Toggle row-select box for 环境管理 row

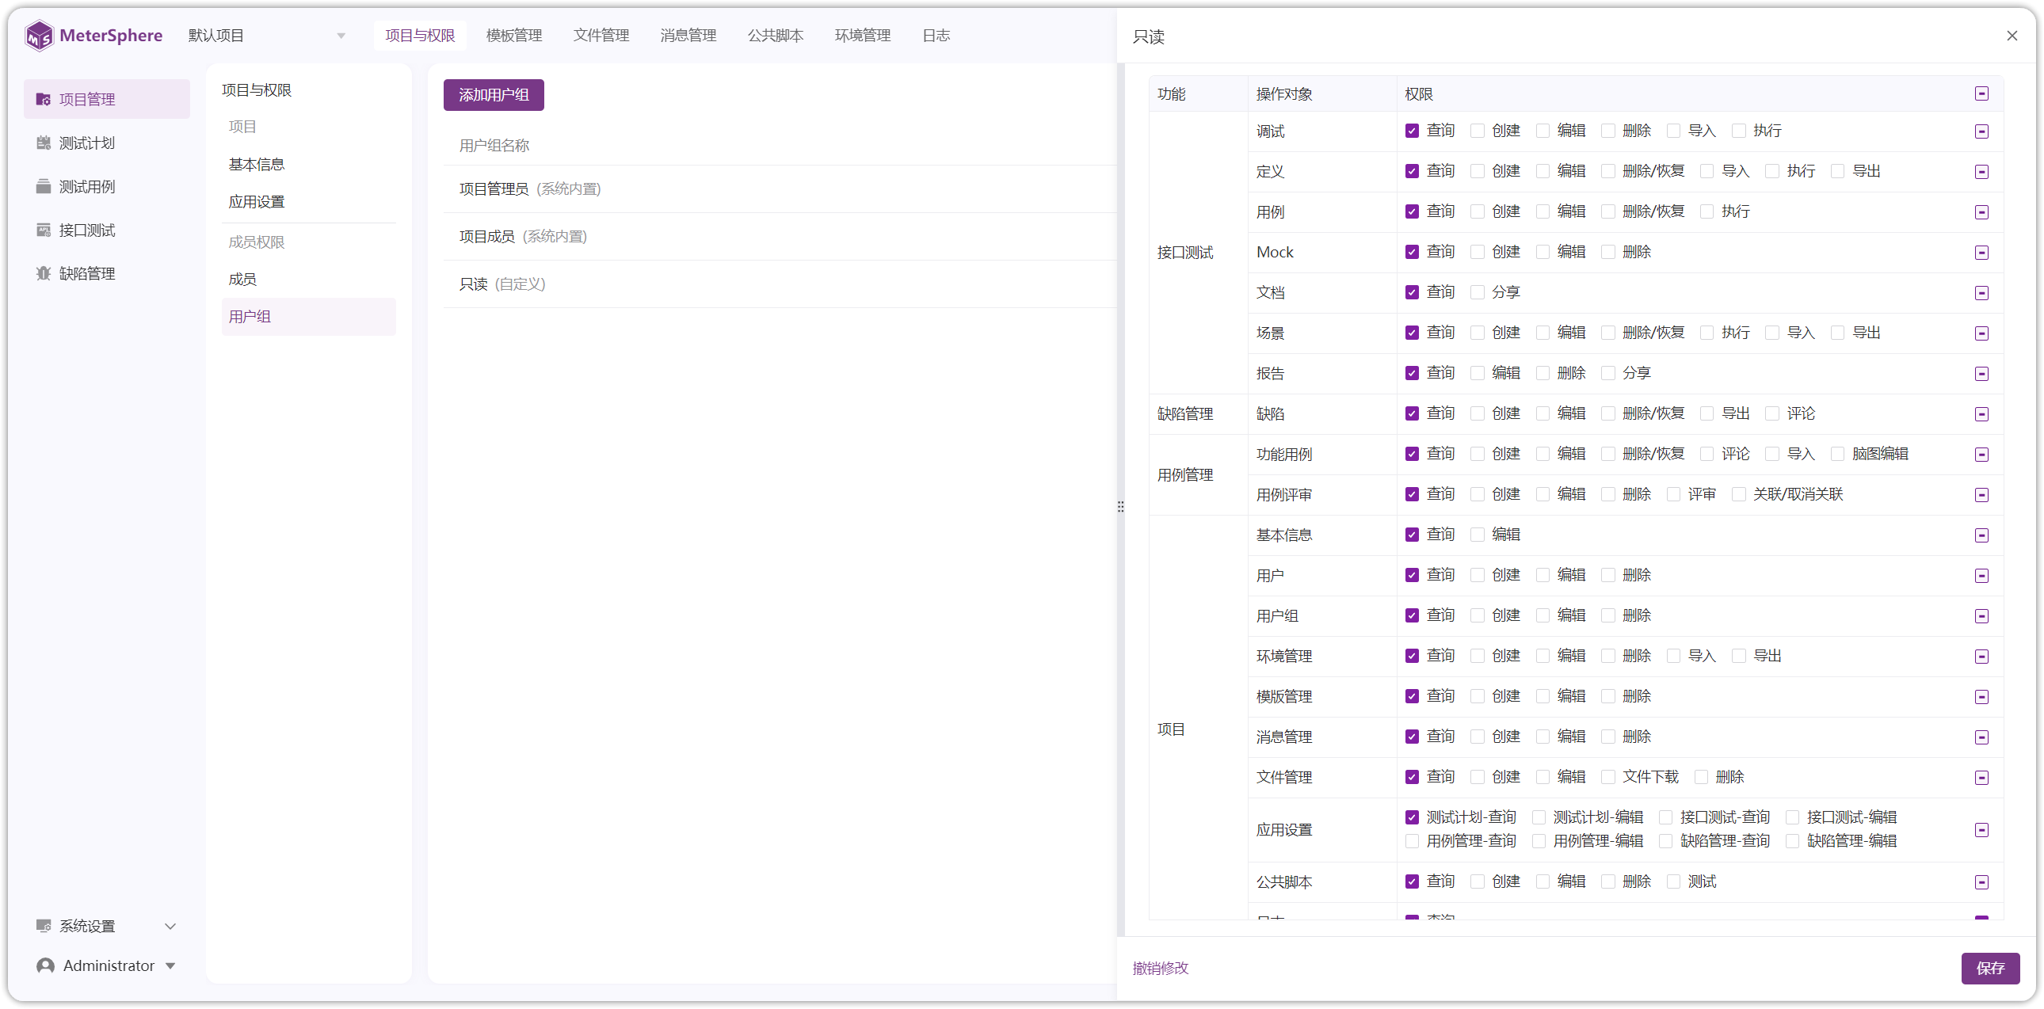click(1981, 657)
